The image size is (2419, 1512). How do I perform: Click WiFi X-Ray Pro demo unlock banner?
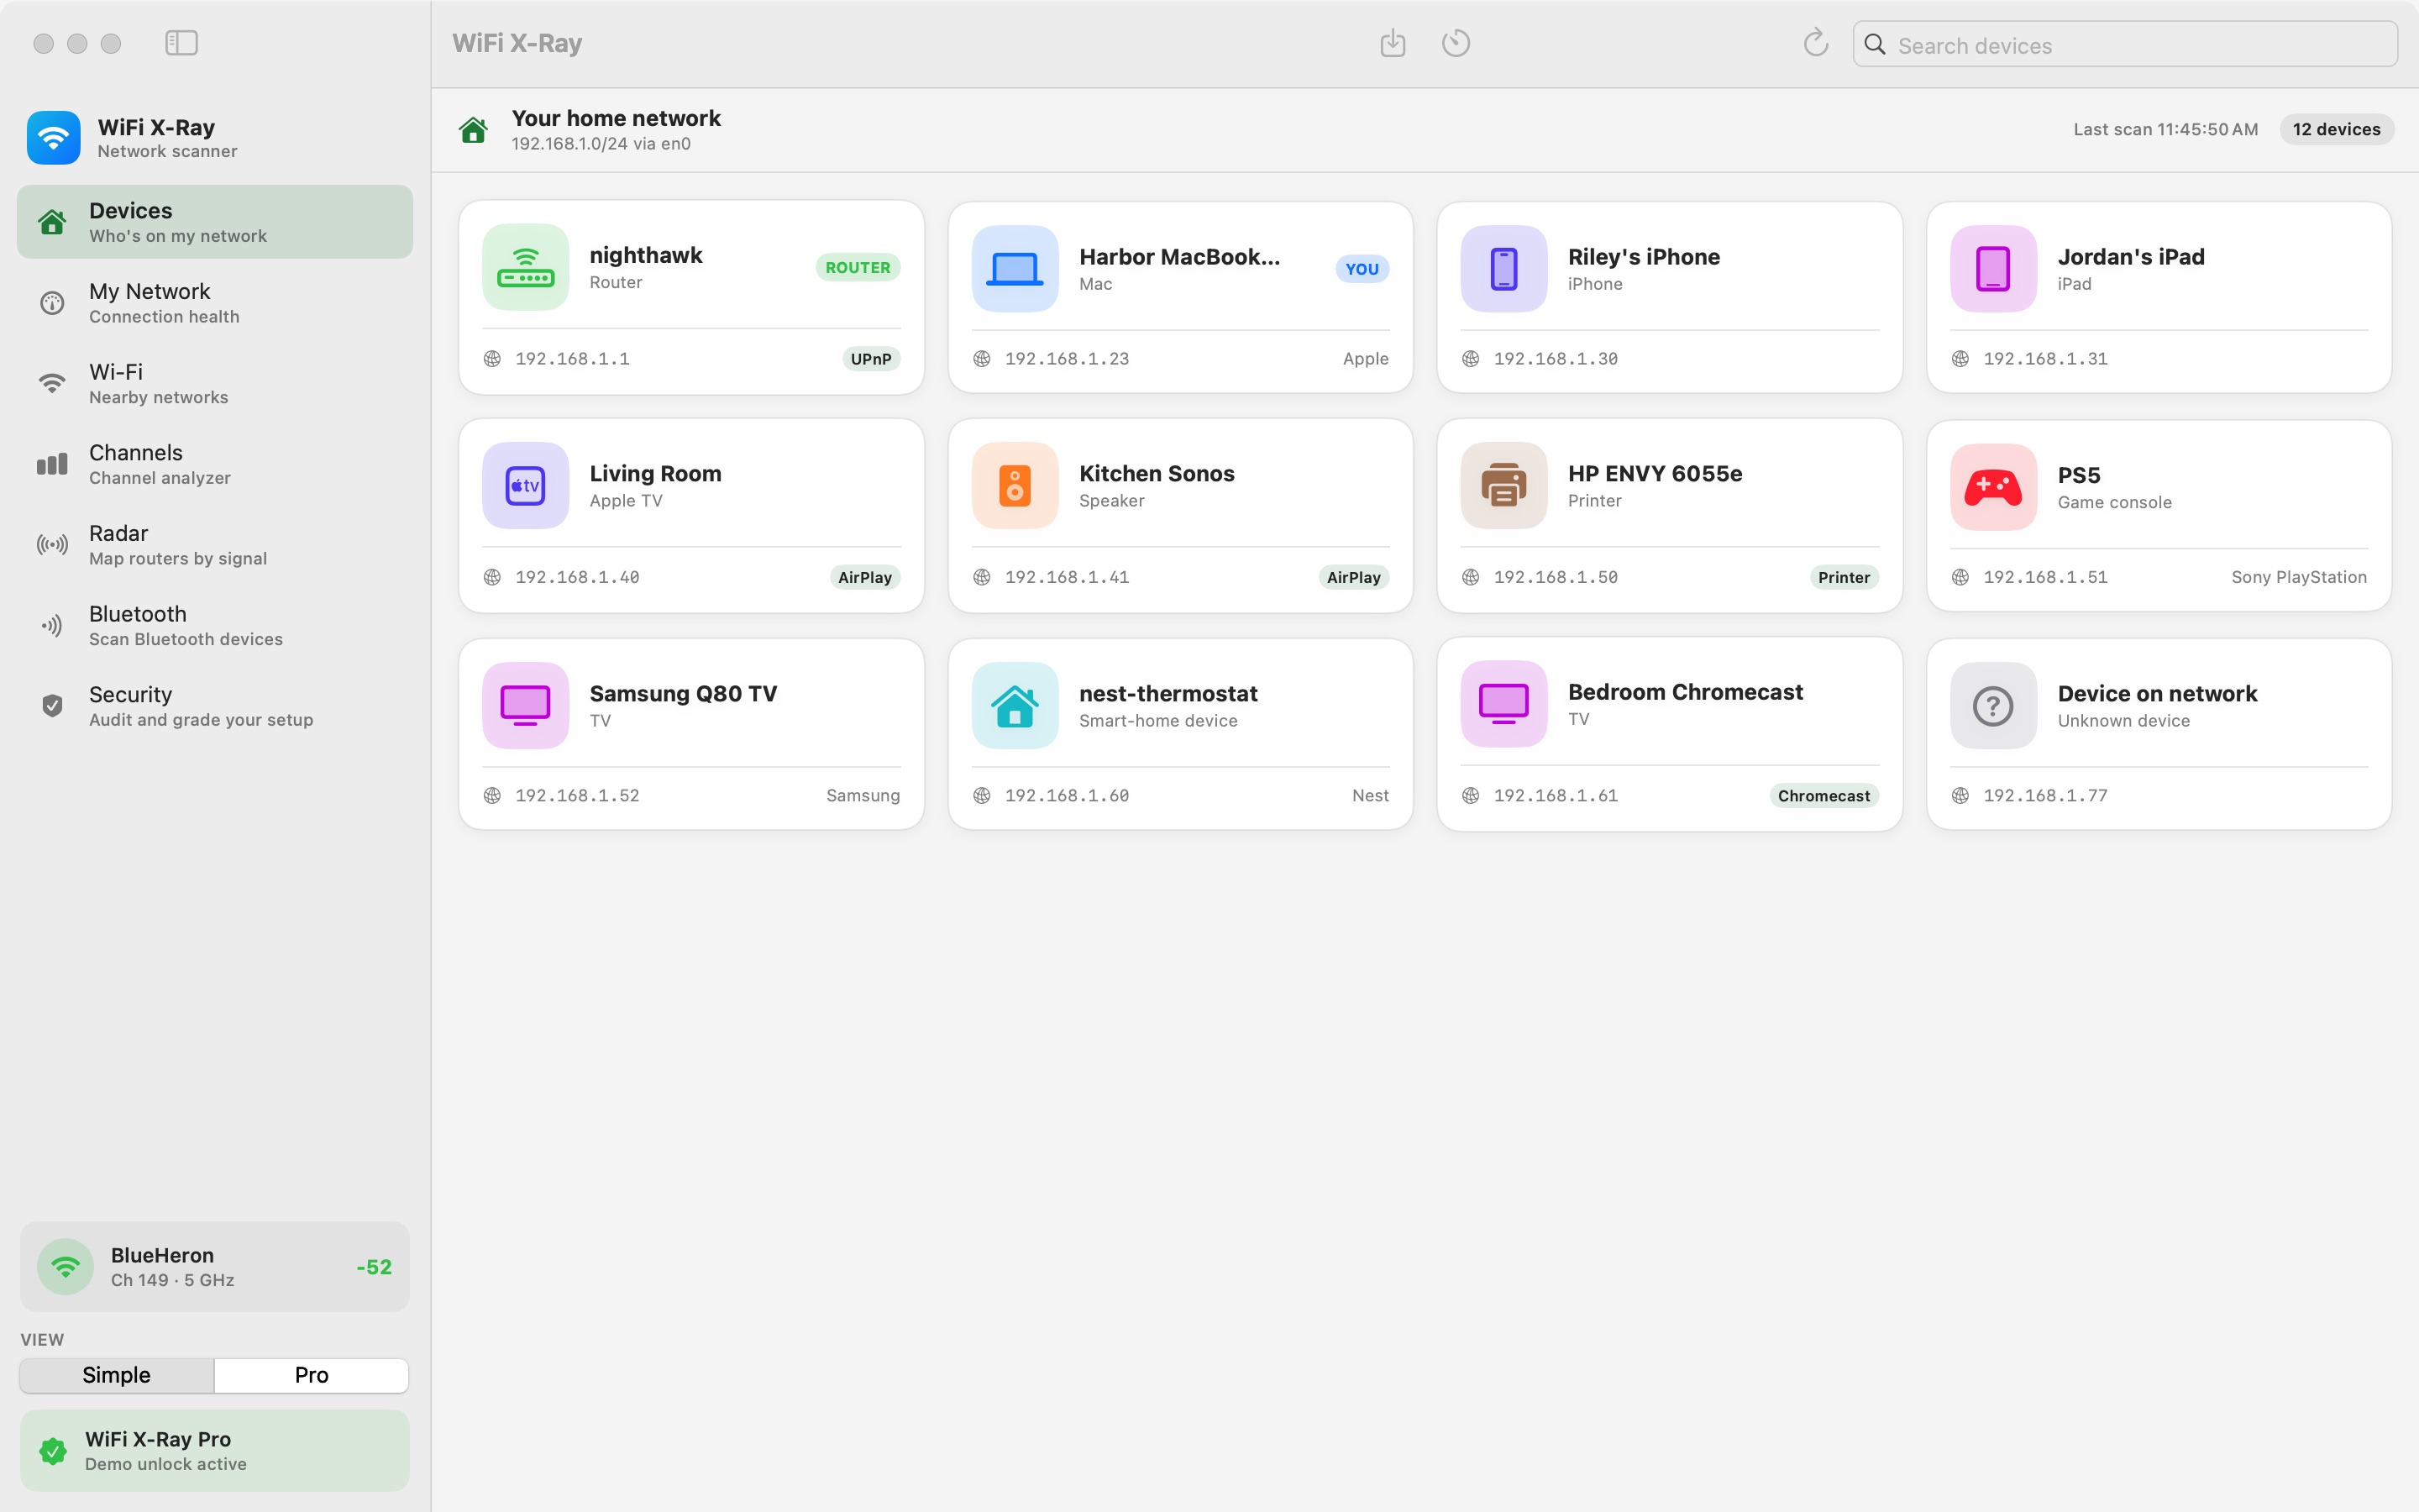215,1451
